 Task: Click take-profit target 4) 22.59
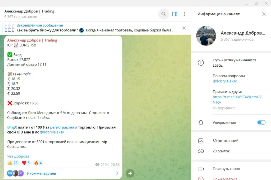click(14, 93)
